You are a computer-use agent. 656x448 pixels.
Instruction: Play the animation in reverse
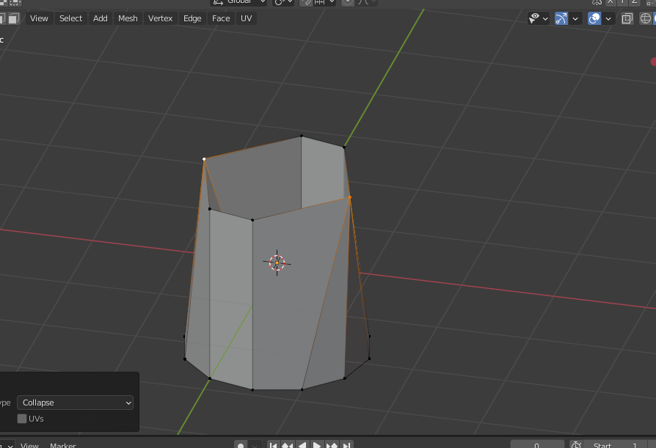[x=302, y=445]
